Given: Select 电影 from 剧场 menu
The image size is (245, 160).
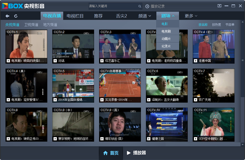Looking at the screenshot, I should pos(168,24).
